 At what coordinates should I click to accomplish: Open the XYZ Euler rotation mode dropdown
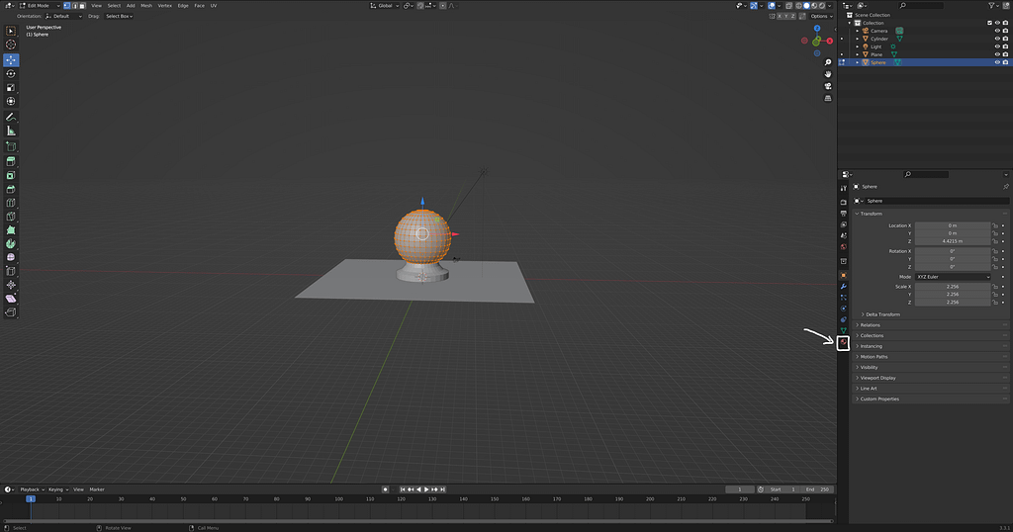click(953, 277)
